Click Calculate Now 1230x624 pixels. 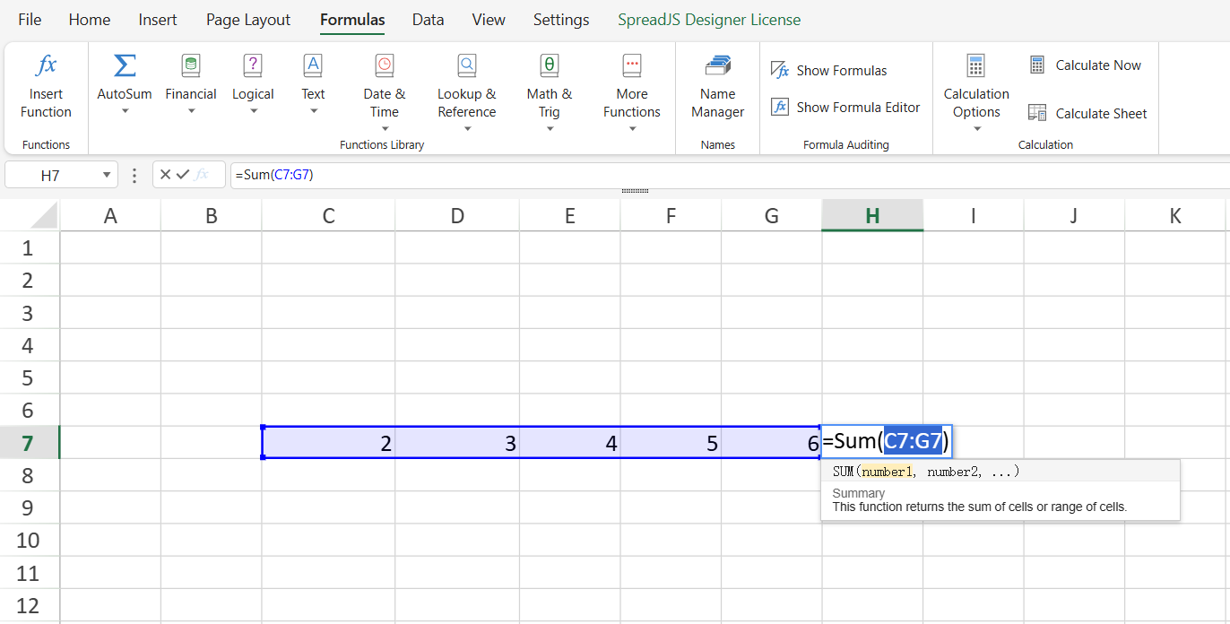click(1086, 65)
